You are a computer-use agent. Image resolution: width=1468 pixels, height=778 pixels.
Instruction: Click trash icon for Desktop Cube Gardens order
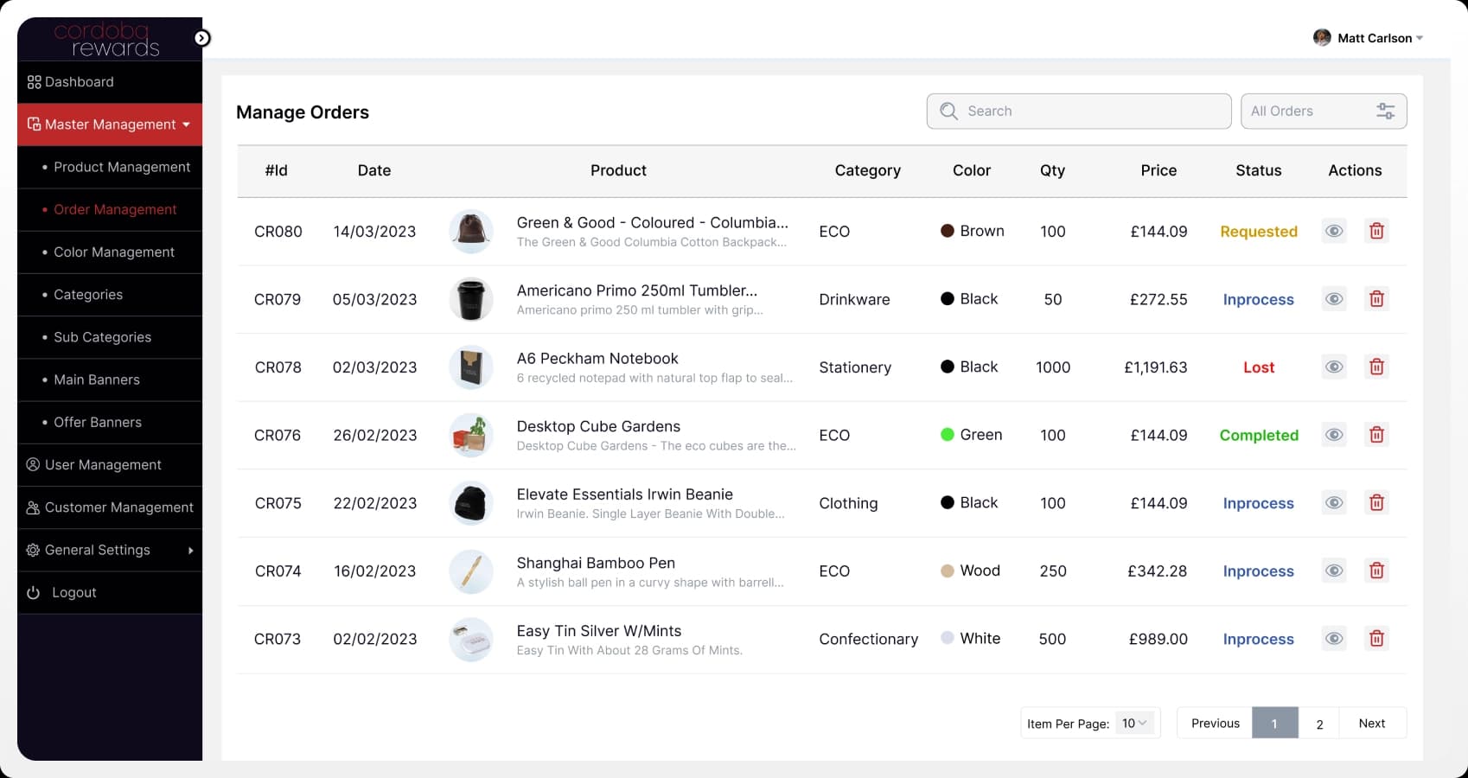click(x=1376, y=435)
